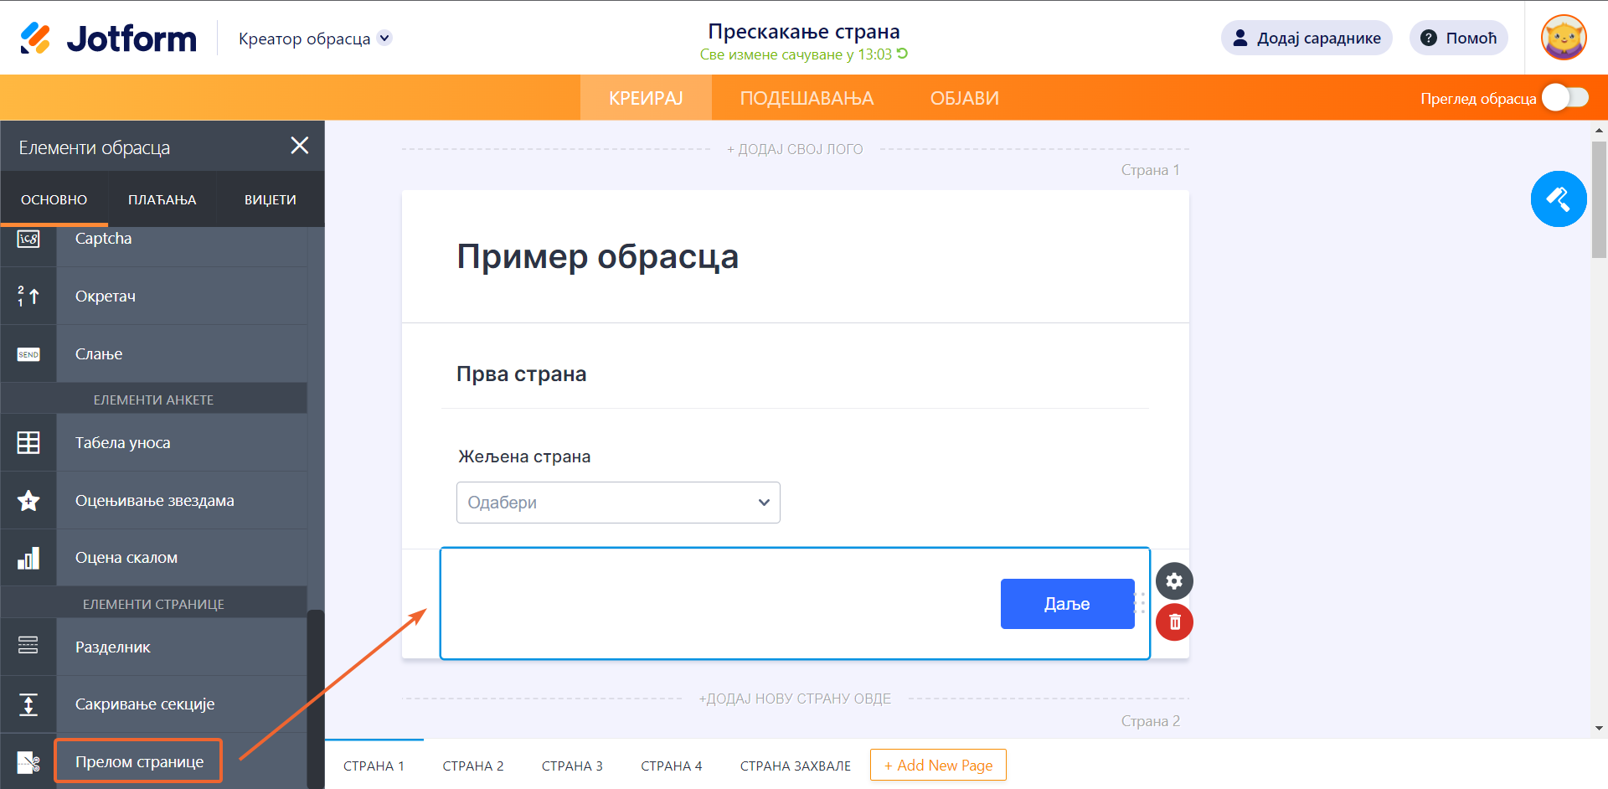Click the revision history icon next to 13:03
This screenshot has height=789, width=1608.
click(x=902, y=54)
